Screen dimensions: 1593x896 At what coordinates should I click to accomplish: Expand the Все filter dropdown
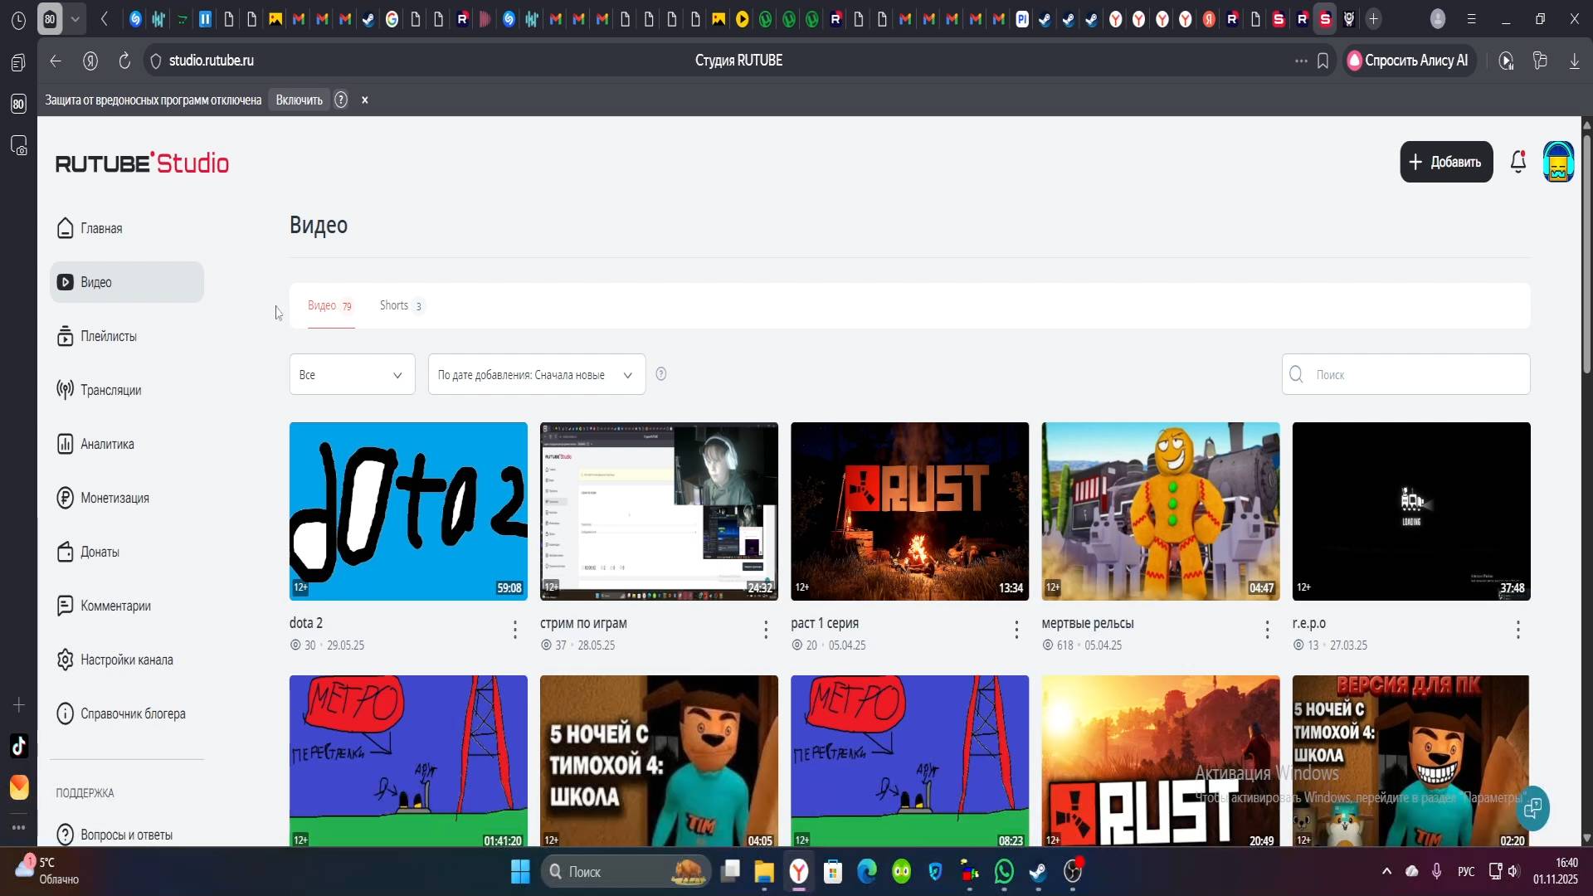352,375
